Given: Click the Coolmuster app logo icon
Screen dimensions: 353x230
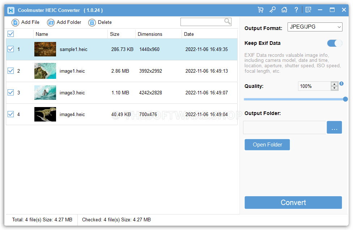Looking at the screenshot, I should click(11, 10).
